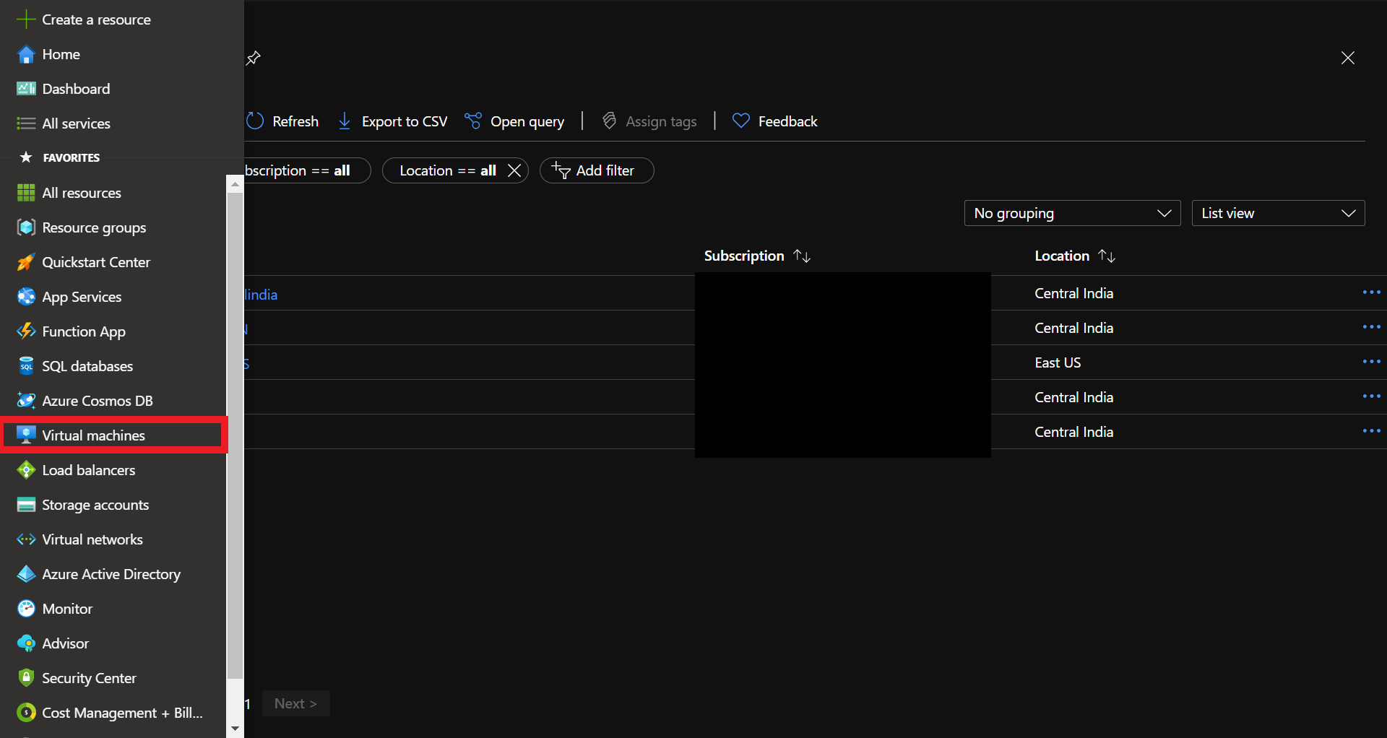Viewport: 1387px width, 738px height.
Task: Open Resource groups from the sidebar
Action: [114, 227]
